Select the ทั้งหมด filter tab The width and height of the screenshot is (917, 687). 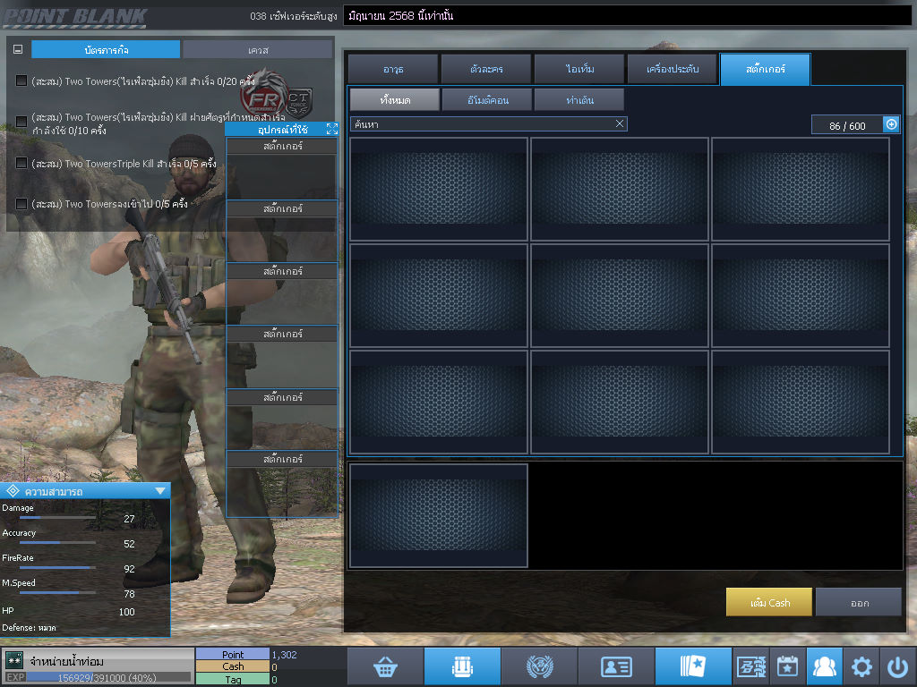pyautogui.click(x=395, y=100)
